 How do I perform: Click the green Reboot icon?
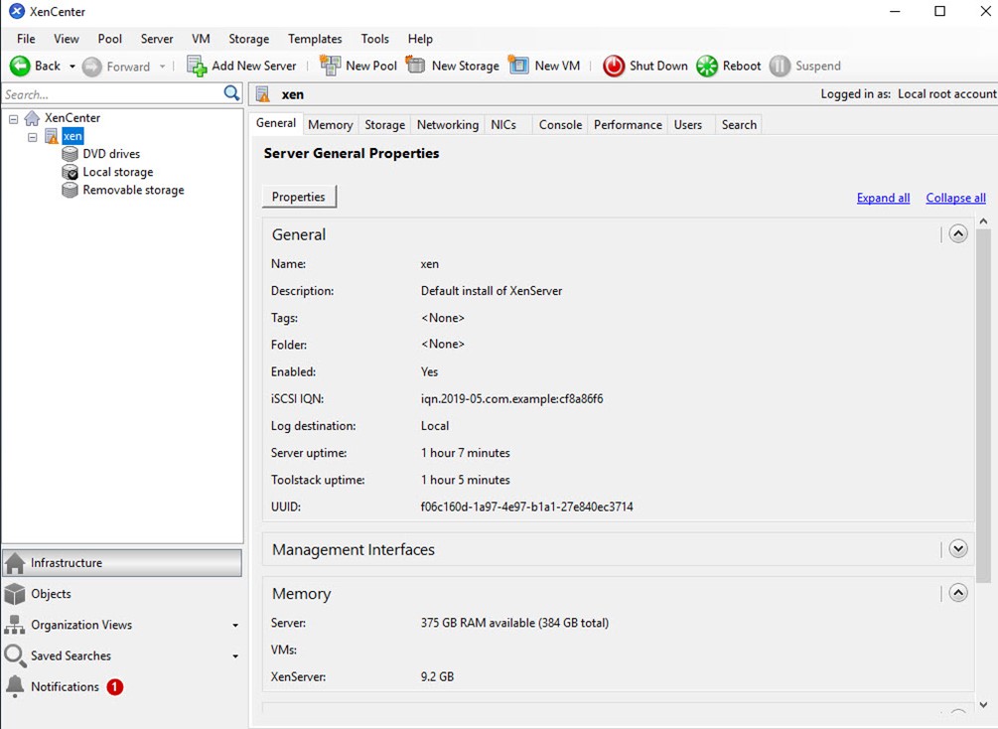(707, 67)
